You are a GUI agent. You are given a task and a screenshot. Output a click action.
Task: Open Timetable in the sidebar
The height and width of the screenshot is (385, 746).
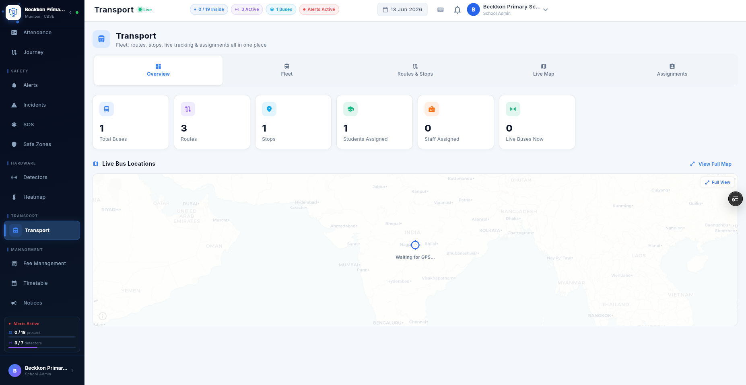pos(42,283)
